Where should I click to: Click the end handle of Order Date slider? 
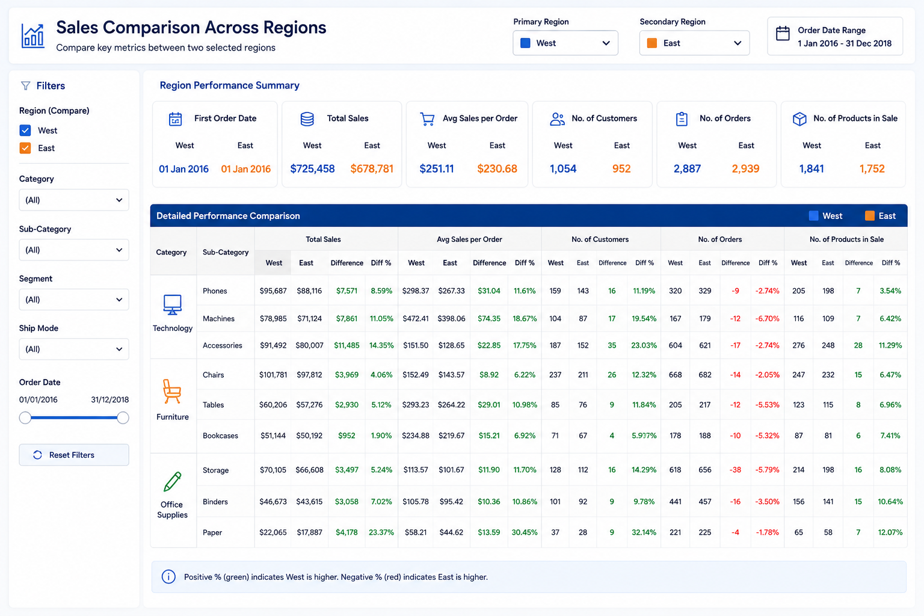click(x=123, y=417)
